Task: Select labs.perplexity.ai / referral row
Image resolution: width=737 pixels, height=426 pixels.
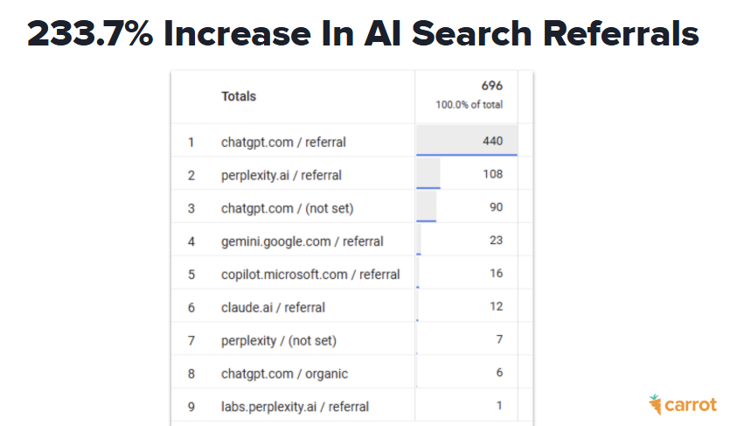Action: pyautogui.click(x=295, y=407)
